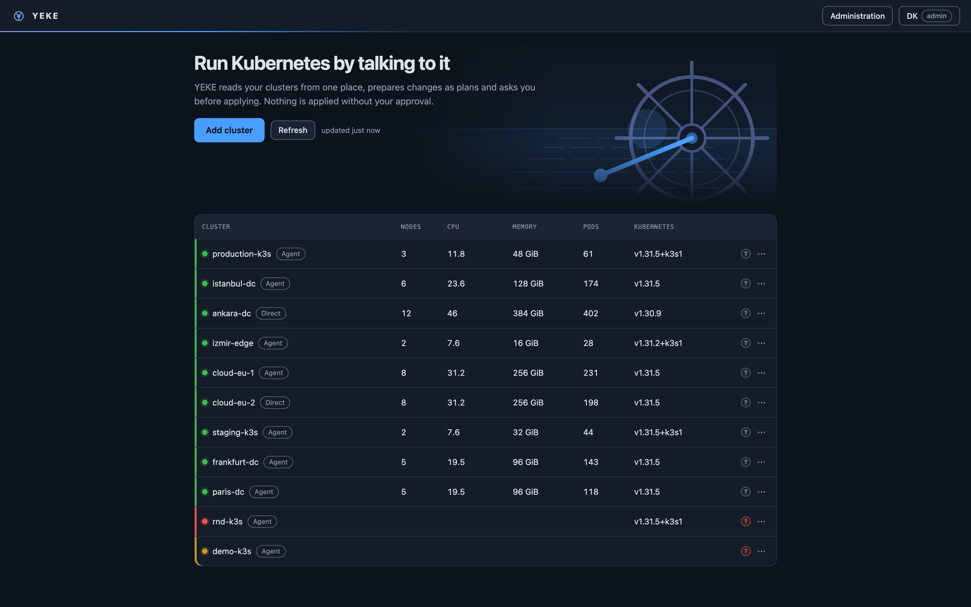This screenshot has height=607, width=971.
Task: Click green status dot of frankfurt-dc
Action: 205,462
